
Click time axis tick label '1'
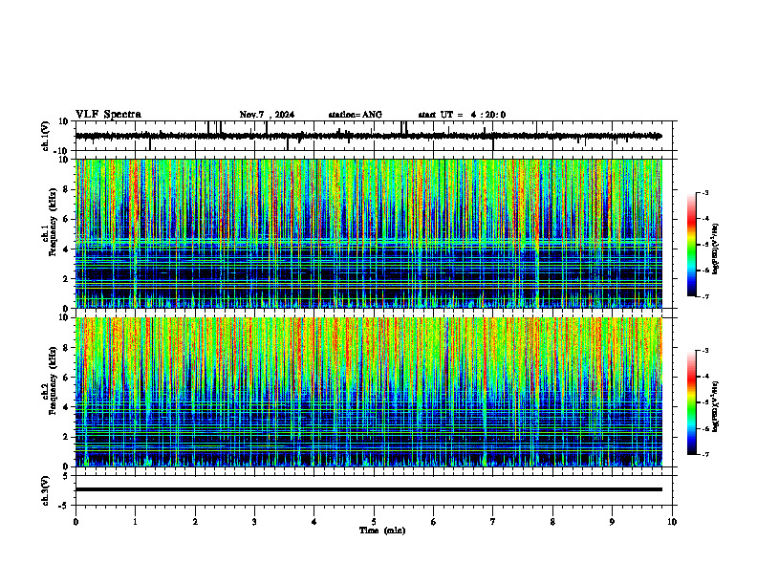tap(135, 522)
